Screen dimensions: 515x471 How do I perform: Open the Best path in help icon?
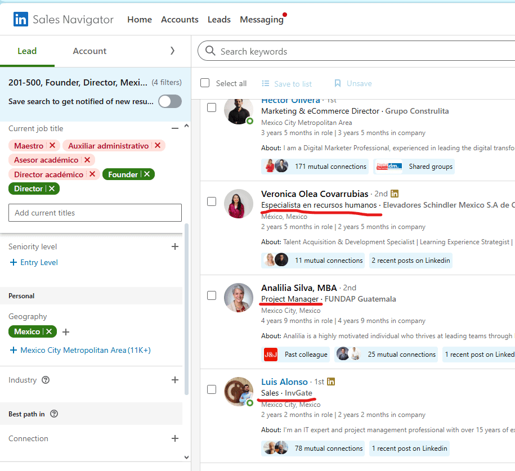pyautogui.click(x=54, y=414)
